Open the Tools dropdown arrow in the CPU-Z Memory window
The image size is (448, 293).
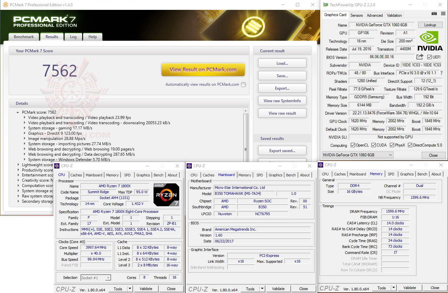pyautogui.click(x=393, y=288)
